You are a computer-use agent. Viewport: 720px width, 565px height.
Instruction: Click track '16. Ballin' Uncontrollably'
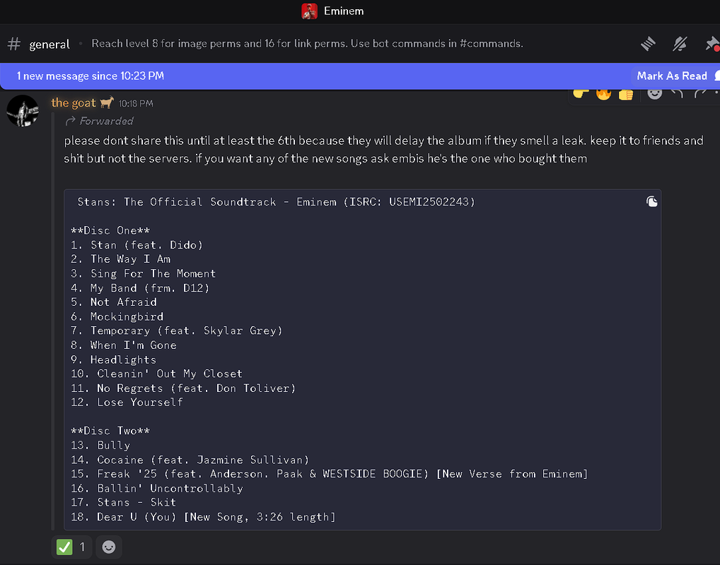[156, 489]
